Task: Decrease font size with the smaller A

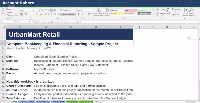Action: pos(42,10)
